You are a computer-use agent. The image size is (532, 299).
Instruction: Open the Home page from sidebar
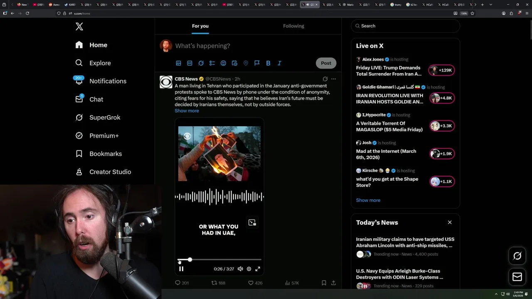(91, 45)
